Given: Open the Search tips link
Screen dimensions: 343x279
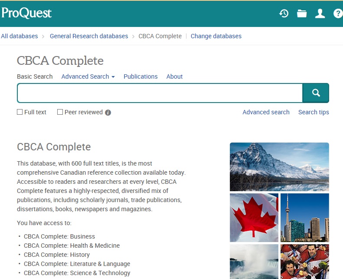Looking at the screenshot, I should coord(314,112).
